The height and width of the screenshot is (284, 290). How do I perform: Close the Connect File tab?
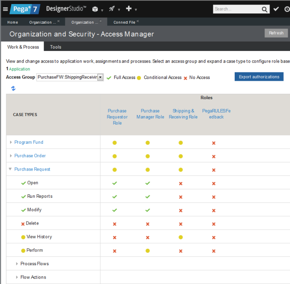coord(137,21)
